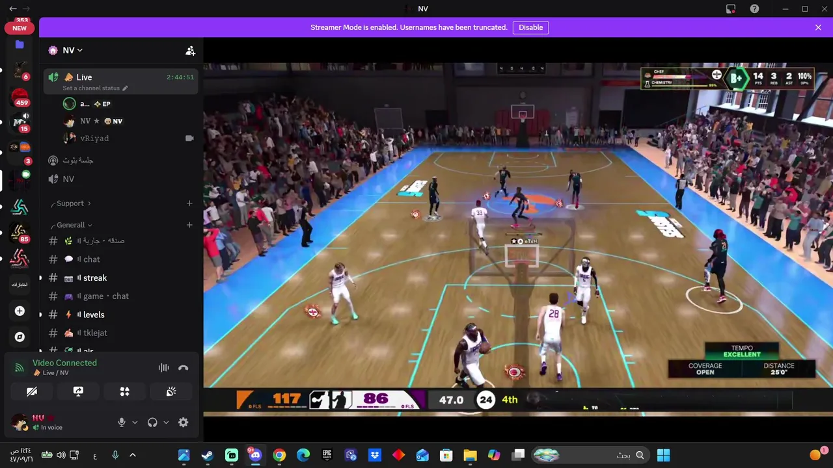This screenshot has width=833, height=468.
Task: Open the streak text channel
Action: click(120, 278)
